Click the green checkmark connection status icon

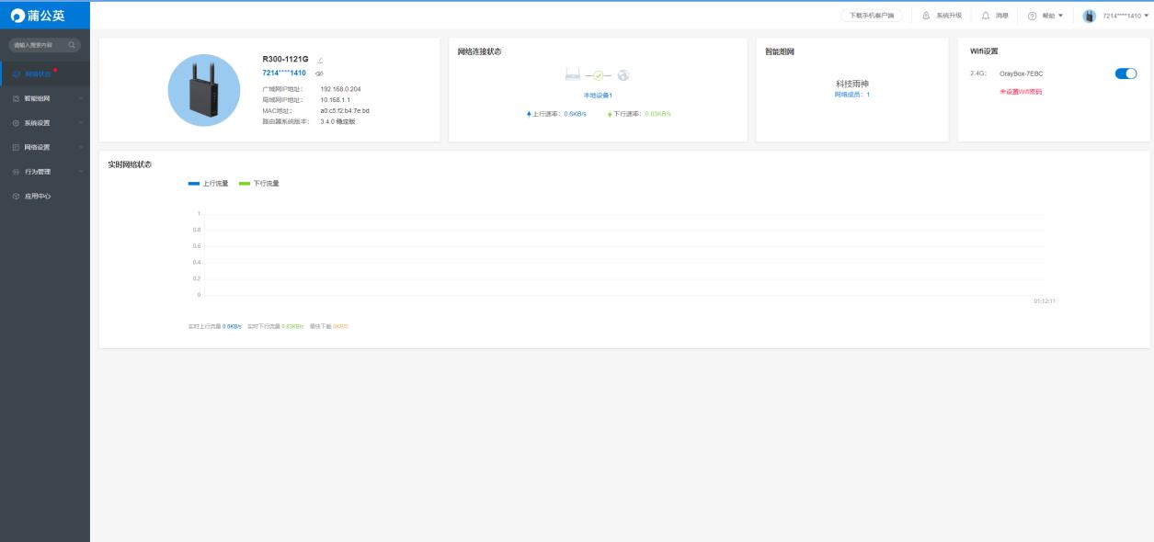tap(598, 76)
